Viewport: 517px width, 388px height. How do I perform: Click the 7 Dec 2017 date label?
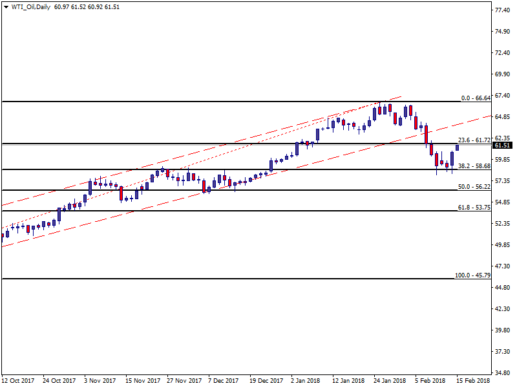(224, 381)
